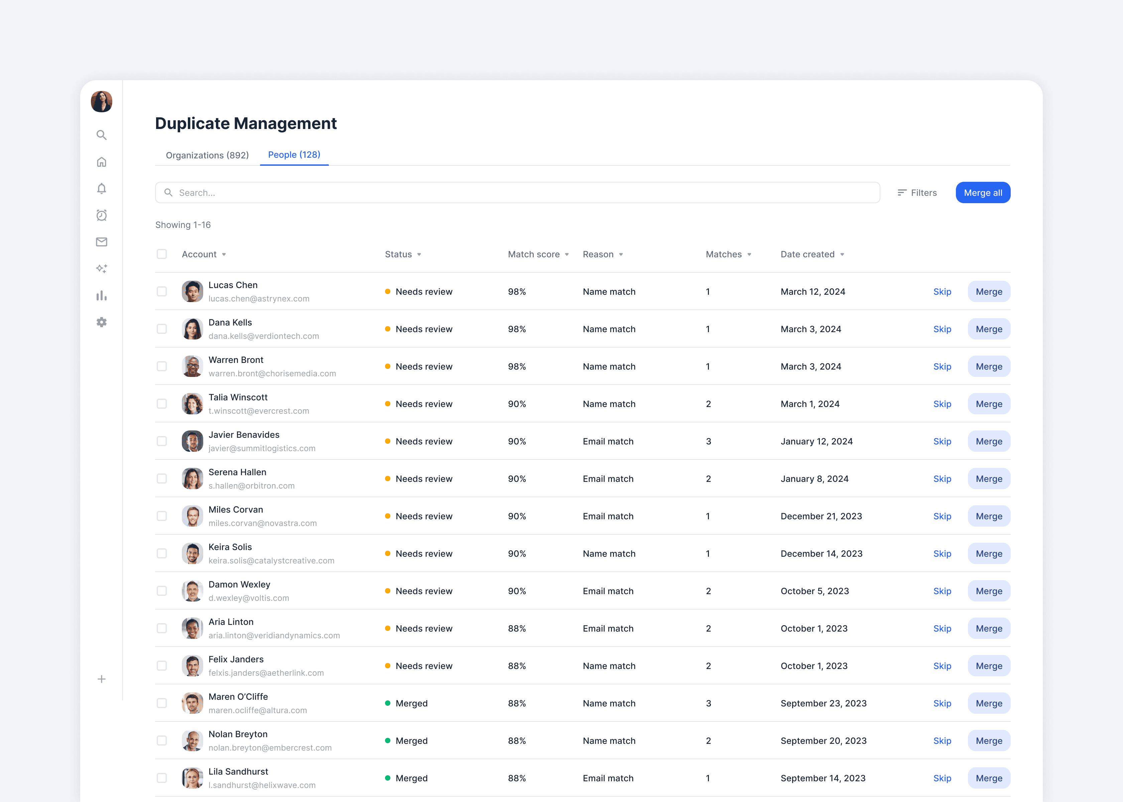Select checkbox next to Javier Benavides
The height and width of the screenshot is (802, 1123).
[x=161, y=441]
